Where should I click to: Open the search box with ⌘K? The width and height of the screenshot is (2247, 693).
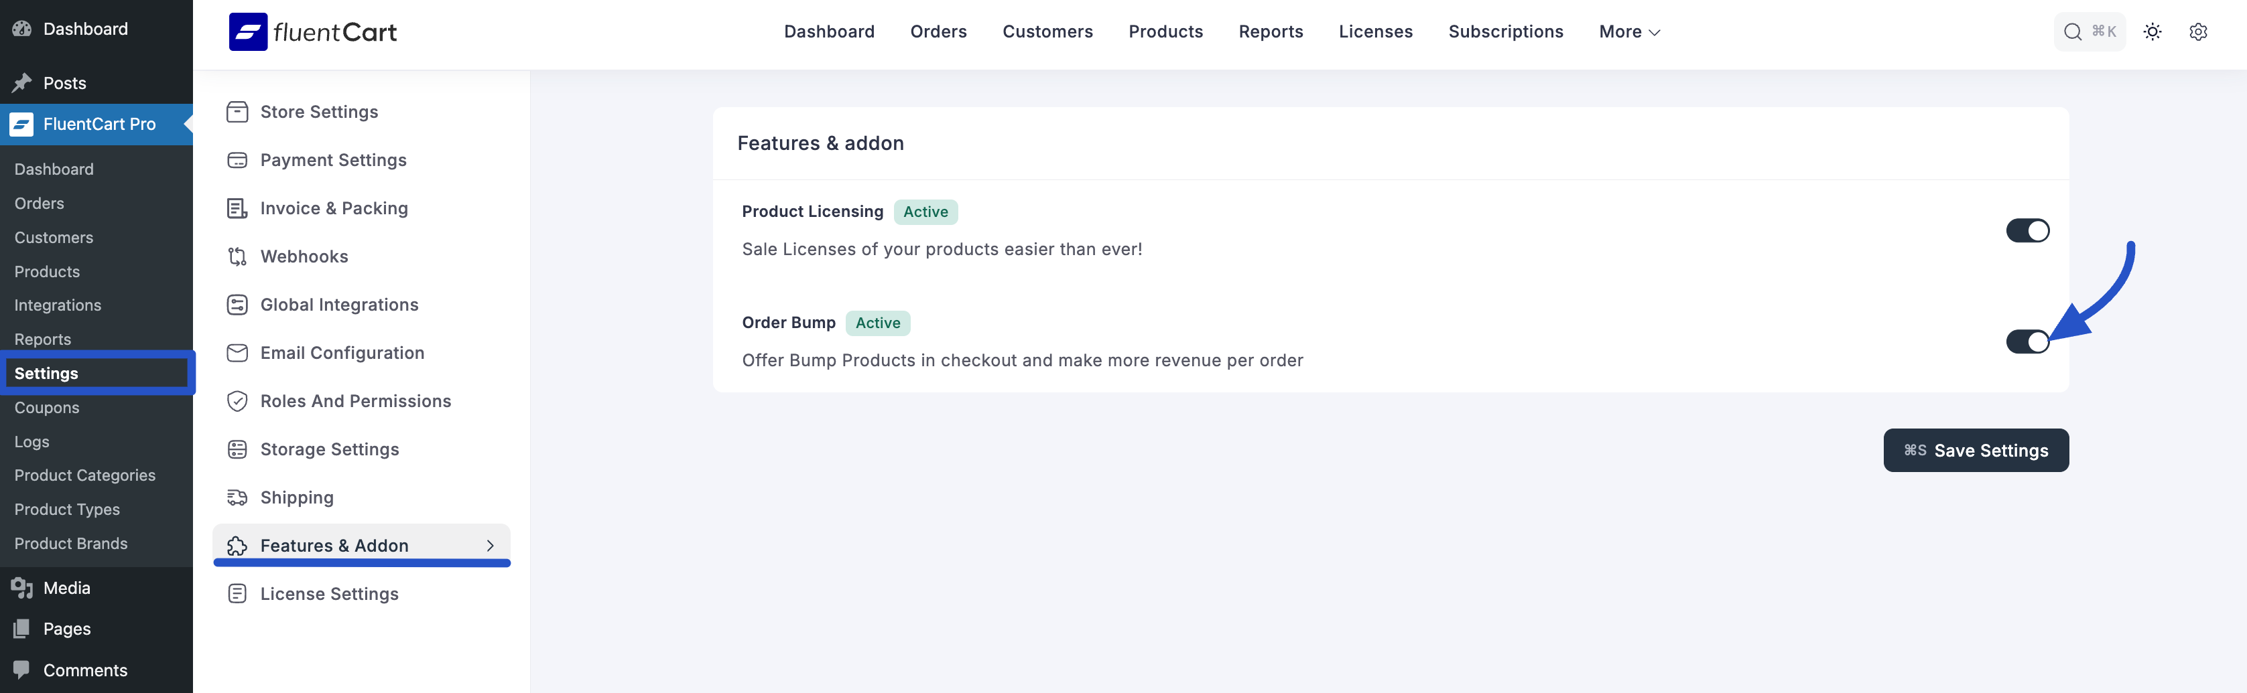pos(2088,32)
